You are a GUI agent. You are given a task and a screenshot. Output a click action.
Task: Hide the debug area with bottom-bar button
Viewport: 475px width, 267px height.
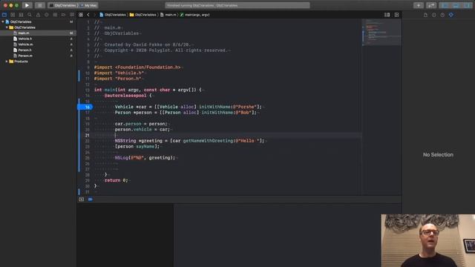(82, 200)
